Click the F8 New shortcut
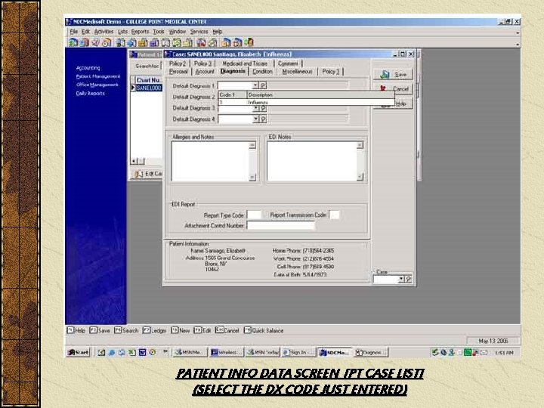Screen dimensions: 544x408 click(181, 330)
